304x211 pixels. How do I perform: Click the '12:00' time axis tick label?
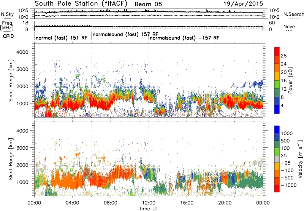(x=149, y=203)
